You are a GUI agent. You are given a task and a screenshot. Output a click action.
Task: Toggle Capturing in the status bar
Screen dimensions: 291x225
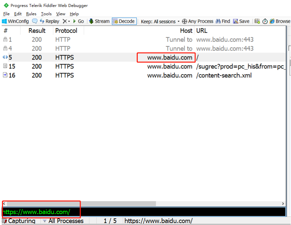coord(18,221)
